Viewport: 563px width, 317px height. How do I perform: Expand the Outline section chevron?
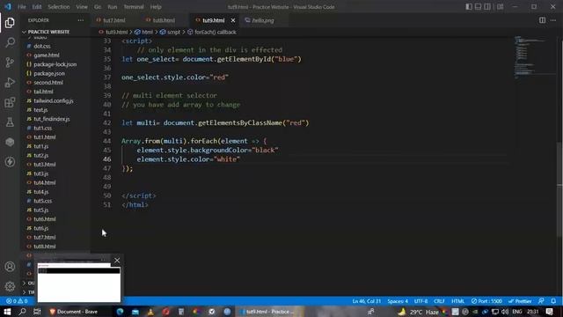click(x=25, y=284)
